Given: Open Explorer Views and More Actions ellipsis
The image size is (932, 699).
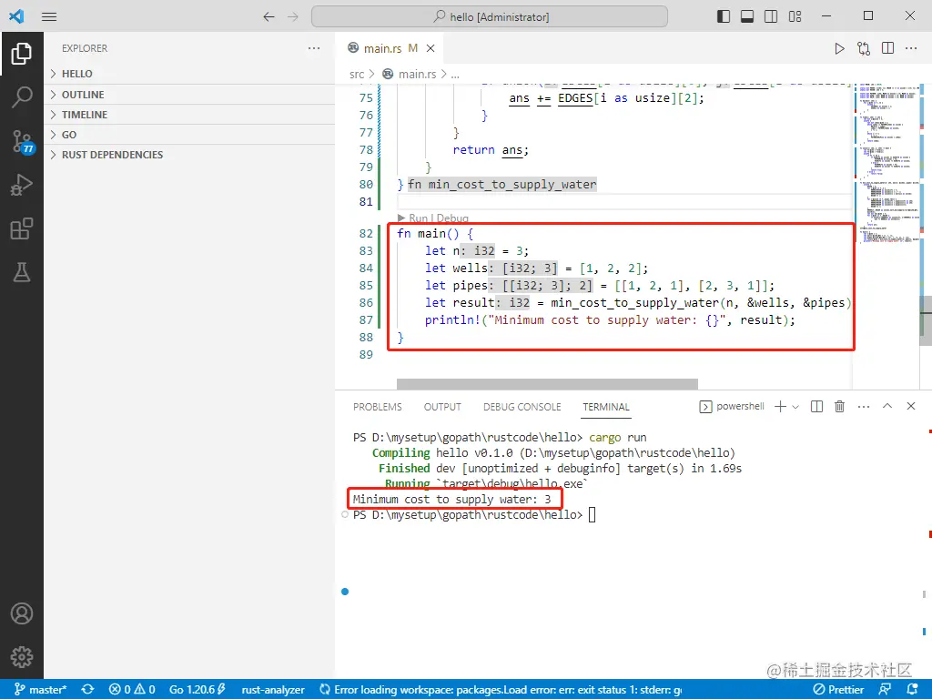Looking at the screenshot, I should (x=314, y=48).
